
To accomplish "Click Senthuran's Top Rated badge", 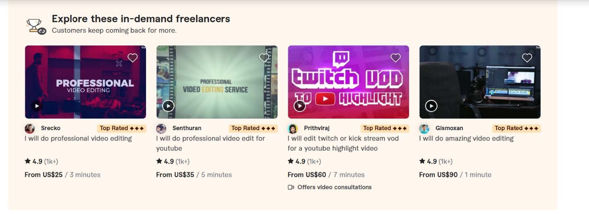I will pyautogui.click(x=253, y=128).
